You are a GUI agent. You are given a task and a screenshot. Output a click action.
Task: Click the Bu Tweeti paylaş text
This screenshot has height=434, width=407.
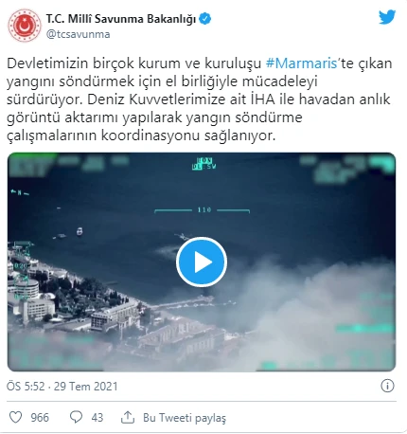point(185,418)
